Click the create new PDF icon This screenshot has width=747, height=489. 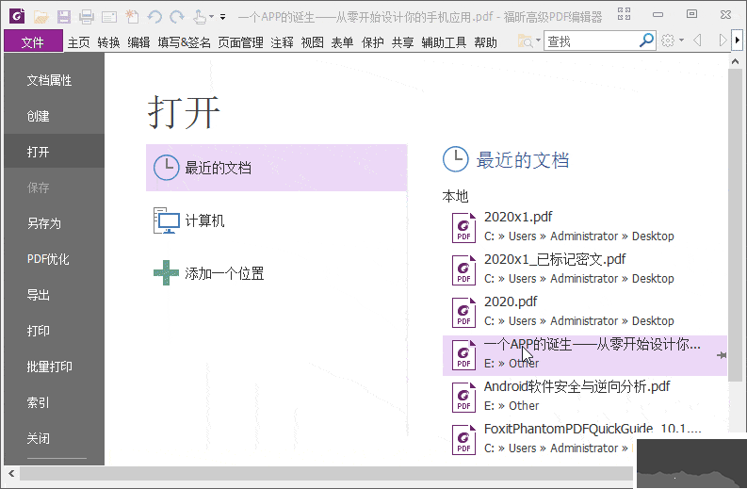coord(132,17)
